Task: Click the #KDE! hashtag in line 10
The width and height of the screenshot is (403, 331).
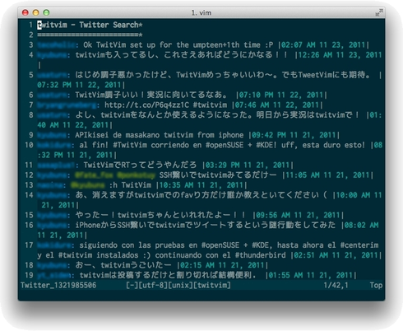Action: (x=266, y=145)
